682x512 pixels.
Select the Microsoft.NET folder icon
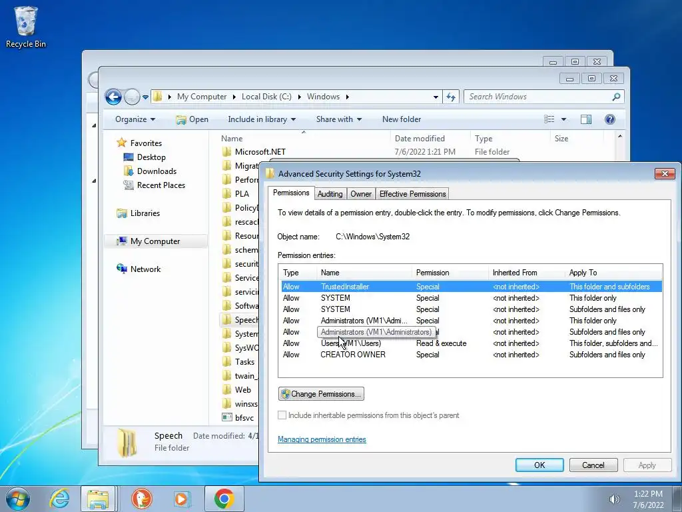[226, 151]
